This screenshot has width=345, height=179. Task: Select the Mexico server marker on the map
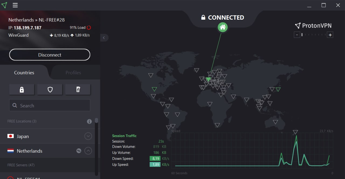tap(153, 96)
